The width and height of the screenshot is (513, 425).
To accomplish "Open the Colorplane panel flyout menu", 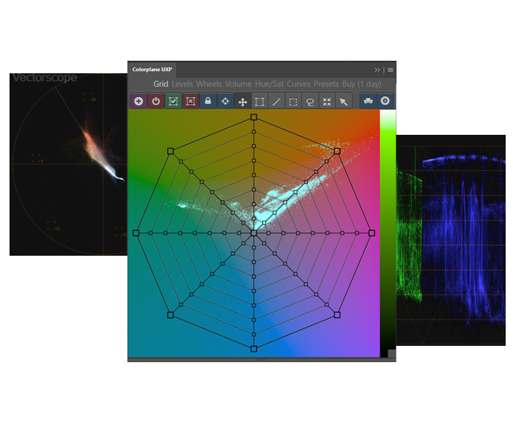I will [x=391, y=70].
